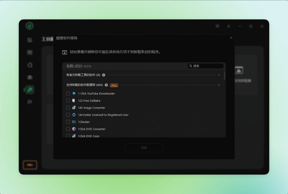
Task: Click the software list vertical scrollbar
Action: 225,75
